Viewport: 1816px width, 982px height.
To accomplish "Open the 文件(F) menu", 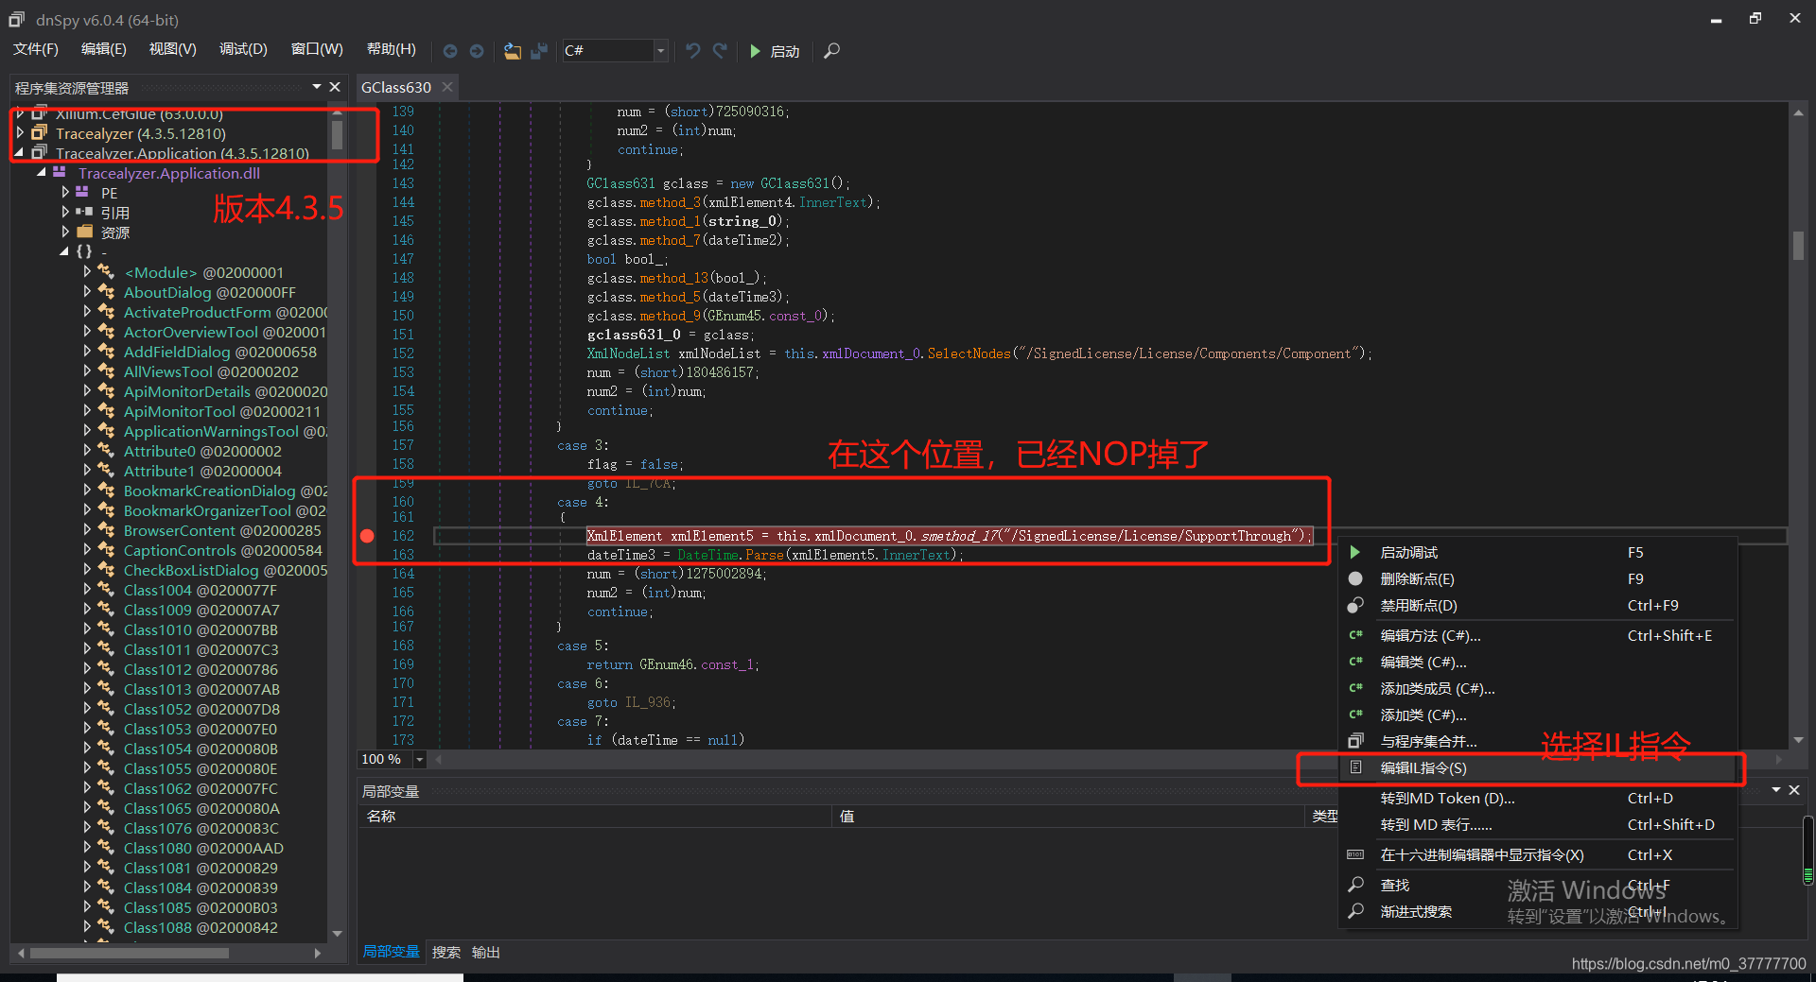I will [36, 49].
